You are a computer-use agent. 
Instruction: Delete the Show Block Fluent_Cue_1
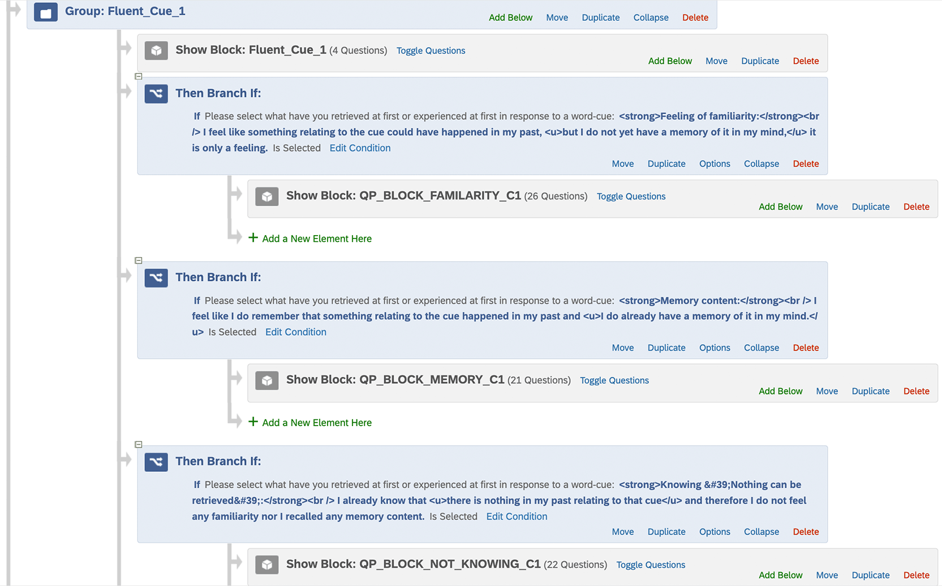tap(806, 61)
